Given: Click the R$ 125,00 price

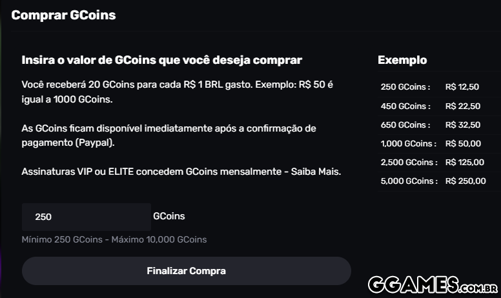Looking at the screenshot, I should tap(465, 162).
